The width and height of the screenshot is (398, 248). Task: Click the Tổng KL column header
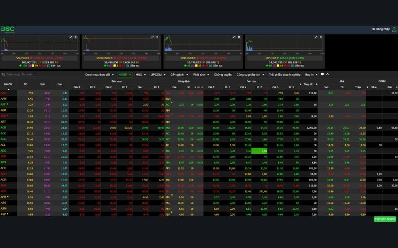point(308,84)
